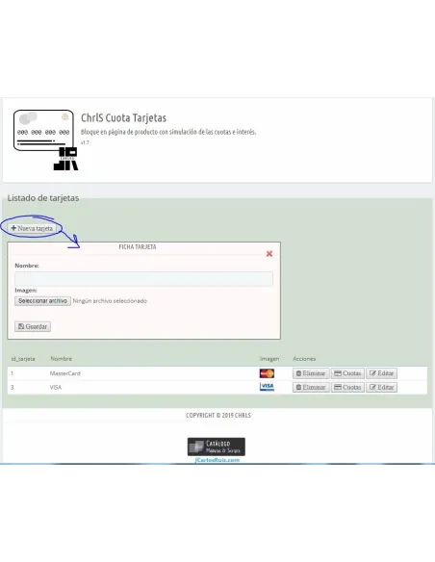Click the 'FICHA TARJETA' panel title
Image resolution: width=435 pixels, height=562 pixels.
tap(138, 247)
